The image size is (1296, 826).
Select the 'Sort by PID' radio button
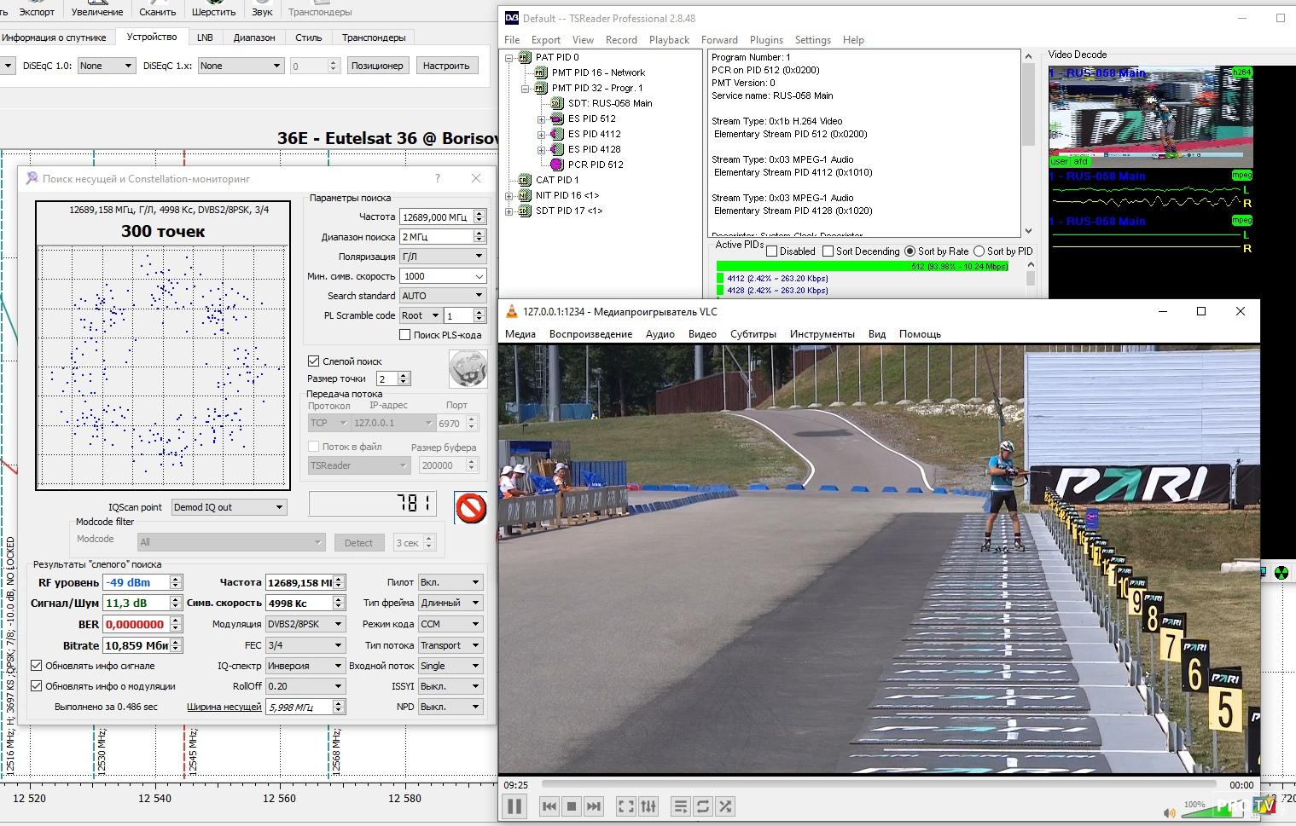tap(979, 251)
